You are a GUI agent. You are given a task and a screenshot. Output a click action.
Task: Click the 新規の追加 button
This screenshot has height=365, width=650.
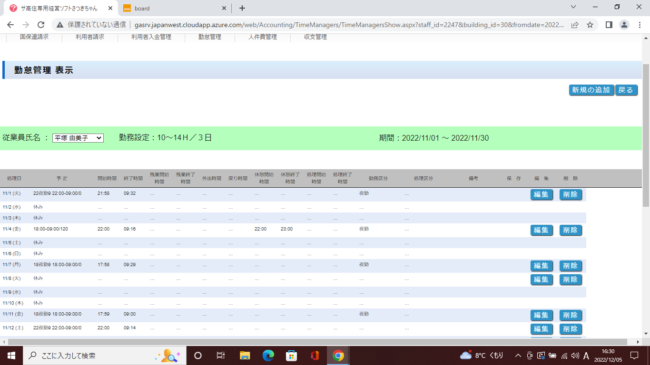[591, 90]
